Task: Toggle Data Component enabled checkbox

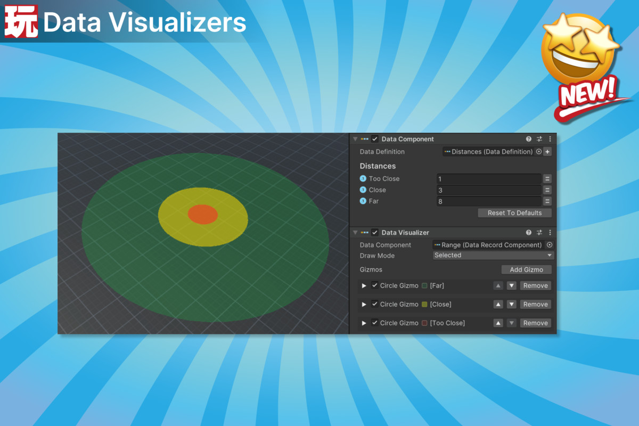Action: [x=375, y=139]
